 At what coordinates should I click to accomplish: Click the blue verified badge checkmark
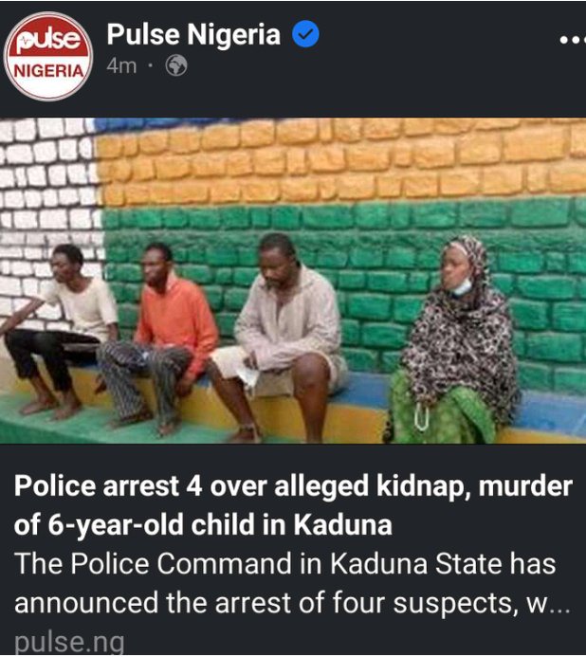tap(305, 34)
